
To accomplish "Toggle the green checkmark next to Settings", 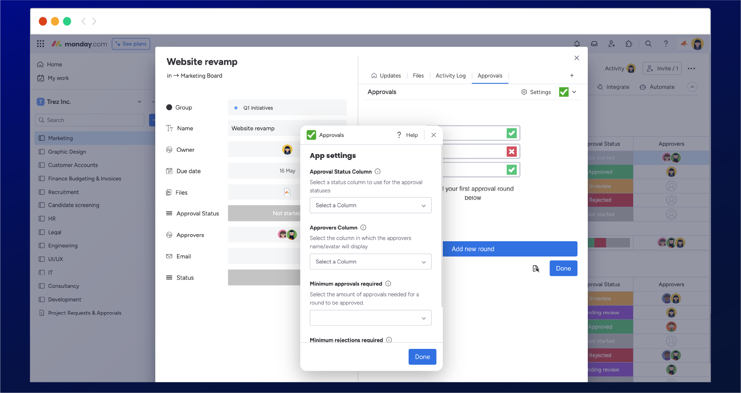I will (x=563, y=92).
